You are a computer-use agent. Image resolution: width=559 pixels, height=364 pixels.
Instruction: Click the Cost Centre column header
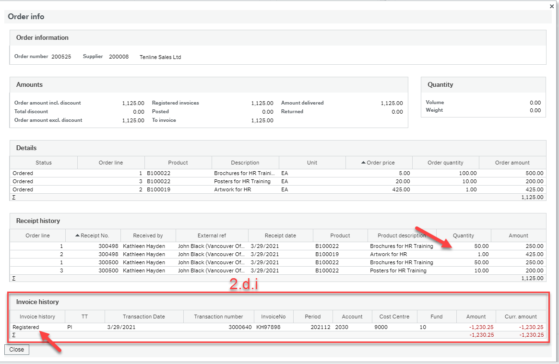394,317
